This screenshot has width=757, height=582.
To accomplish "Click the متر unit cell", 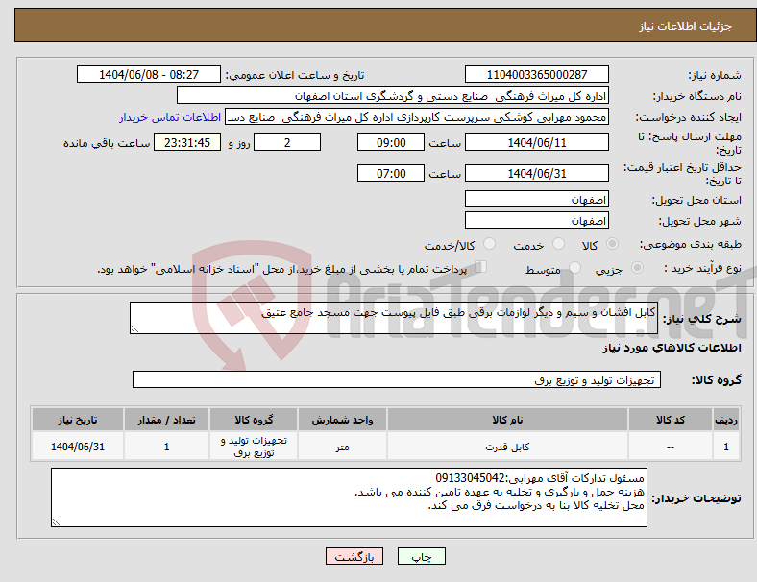I will [x=342, y=447].
